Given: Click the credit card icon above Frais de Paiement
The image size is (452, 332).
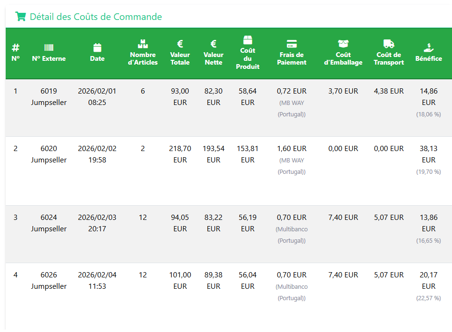Looking at the screenshot, I should click(x=292, y=44).
